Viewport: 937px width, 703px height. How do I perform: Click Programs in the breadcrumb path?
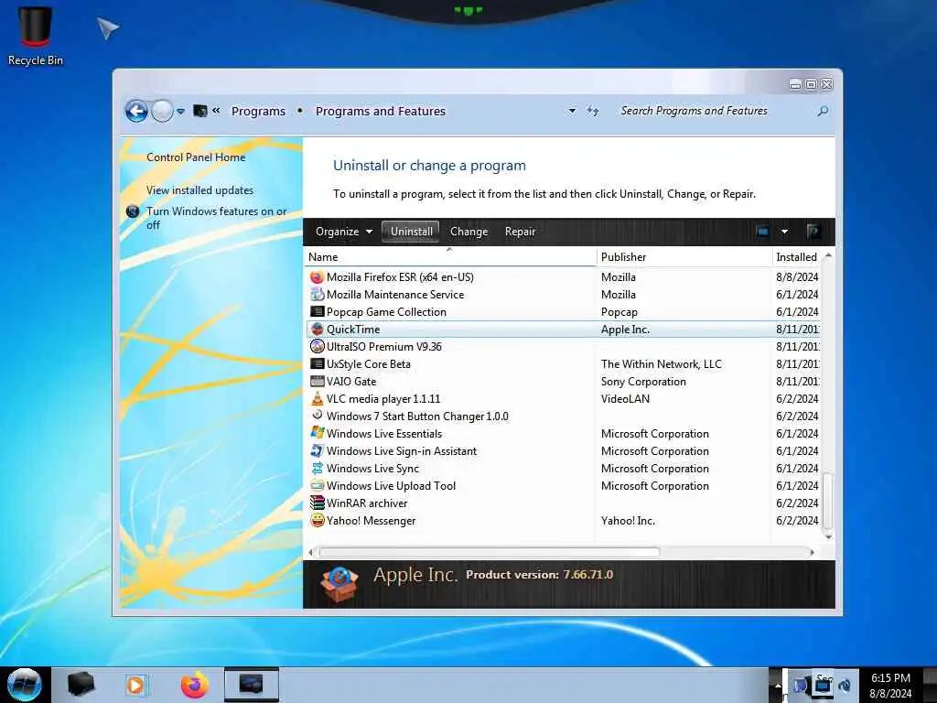coord(258,111)
